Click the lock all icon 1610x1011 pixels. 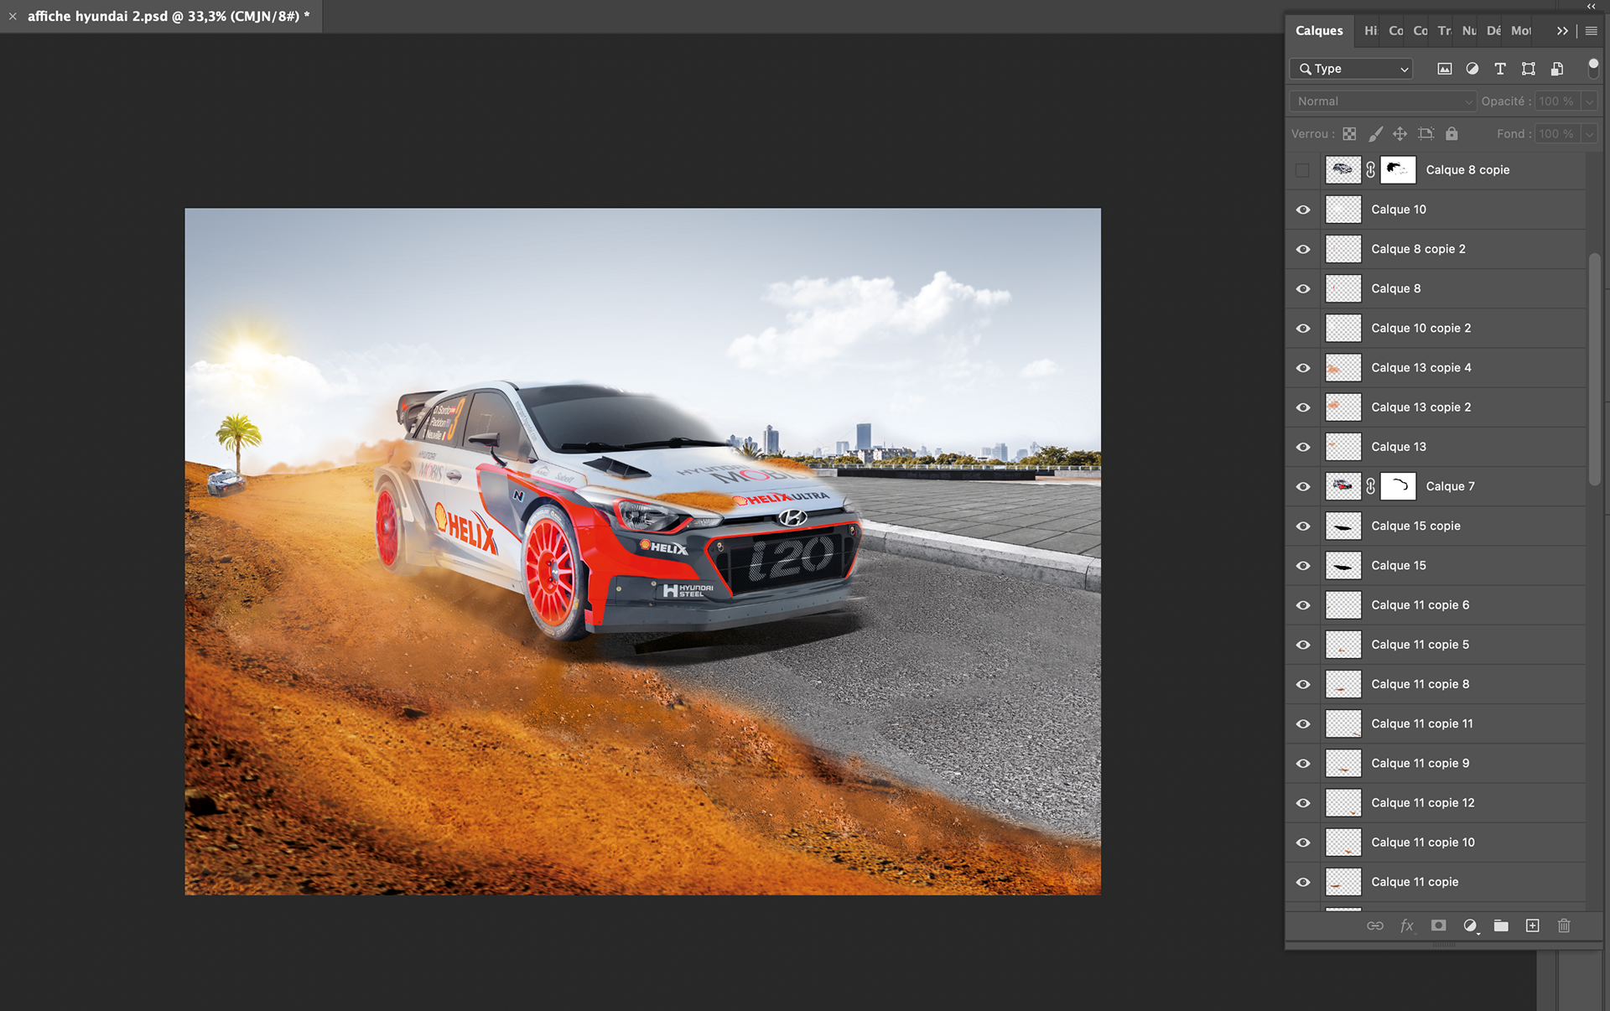(x=1452, y=133)
